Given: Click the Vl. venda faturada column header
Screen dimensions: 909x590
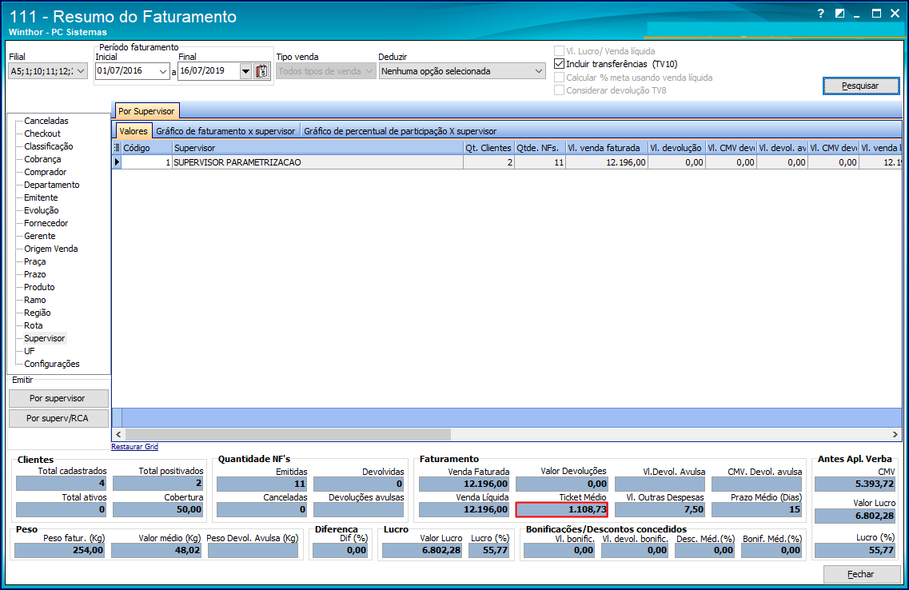Looking at the screenshot, I should (x=606, y=148).
